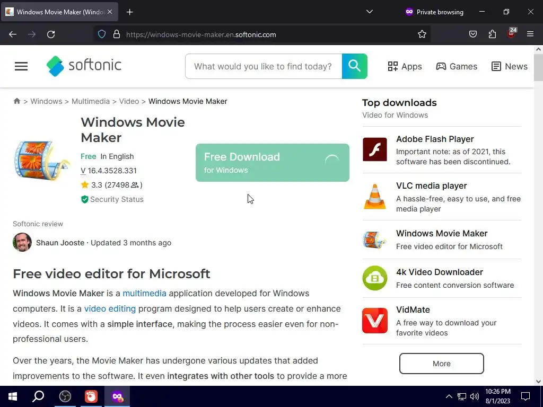The height and width of the screenshot is (407, 543).
Task: Click the network tray icon
Action: (x=462, y=396)
